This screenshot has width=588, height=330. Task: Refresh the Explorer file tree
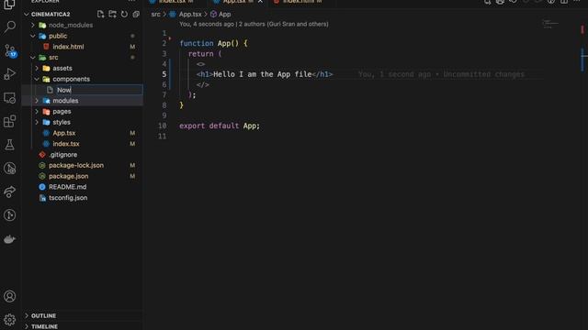pos(124,15)
